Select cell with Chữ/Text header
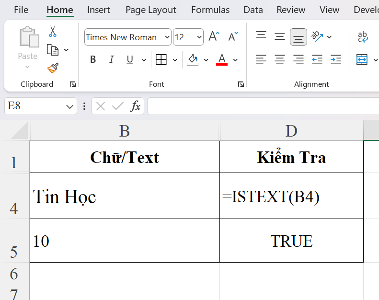The height and width of the screenshot is (300, 379). (x=125, y=157)
